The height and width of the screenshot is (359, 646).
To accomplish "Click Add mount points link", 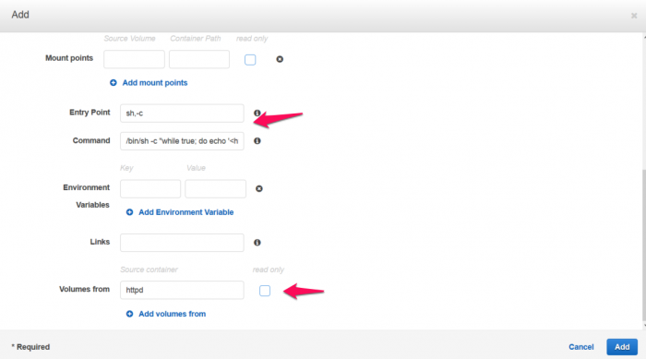I will 155,83.
